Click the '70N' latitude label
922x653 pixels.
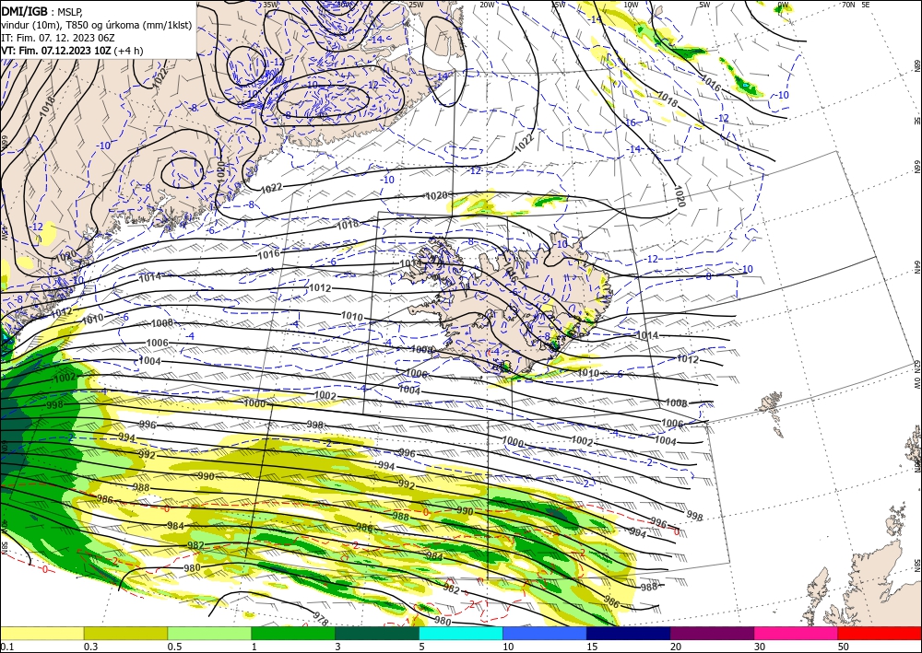point(848,4)
